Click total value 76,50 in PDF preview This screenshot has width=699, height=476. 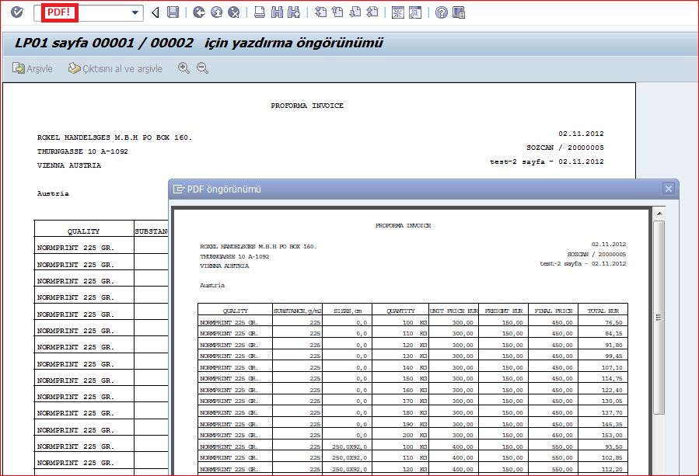tap(613, 322)
